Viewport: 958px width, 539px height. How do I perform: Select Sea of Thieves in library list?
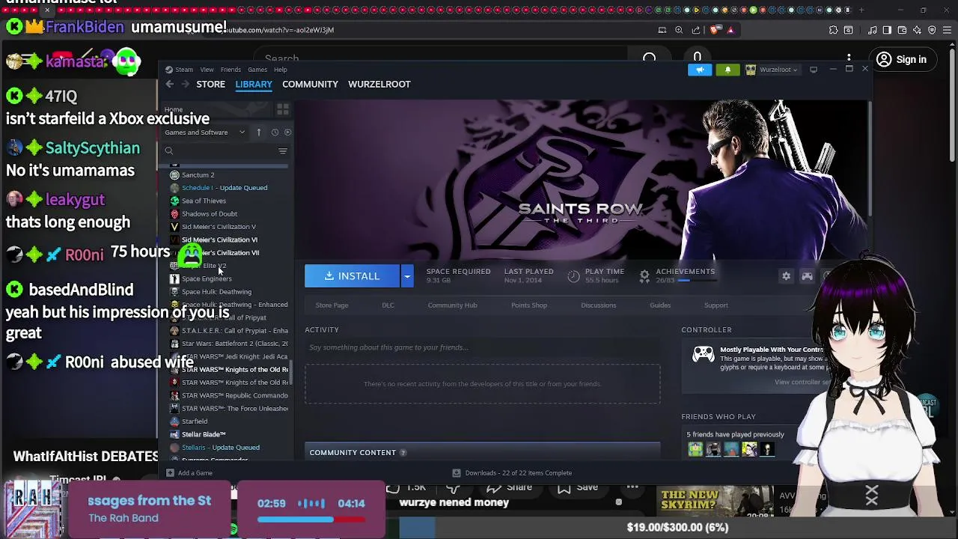pyautogui.click(x=204, y=201)
